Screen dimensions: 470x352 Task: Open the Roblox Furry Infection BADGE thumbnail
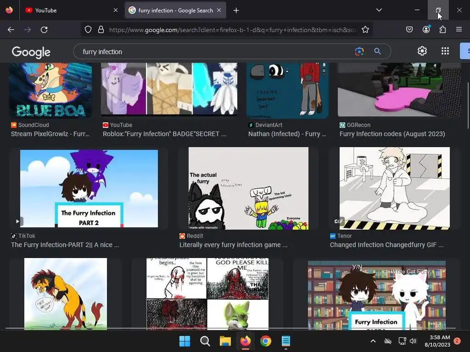pos(169,89)
